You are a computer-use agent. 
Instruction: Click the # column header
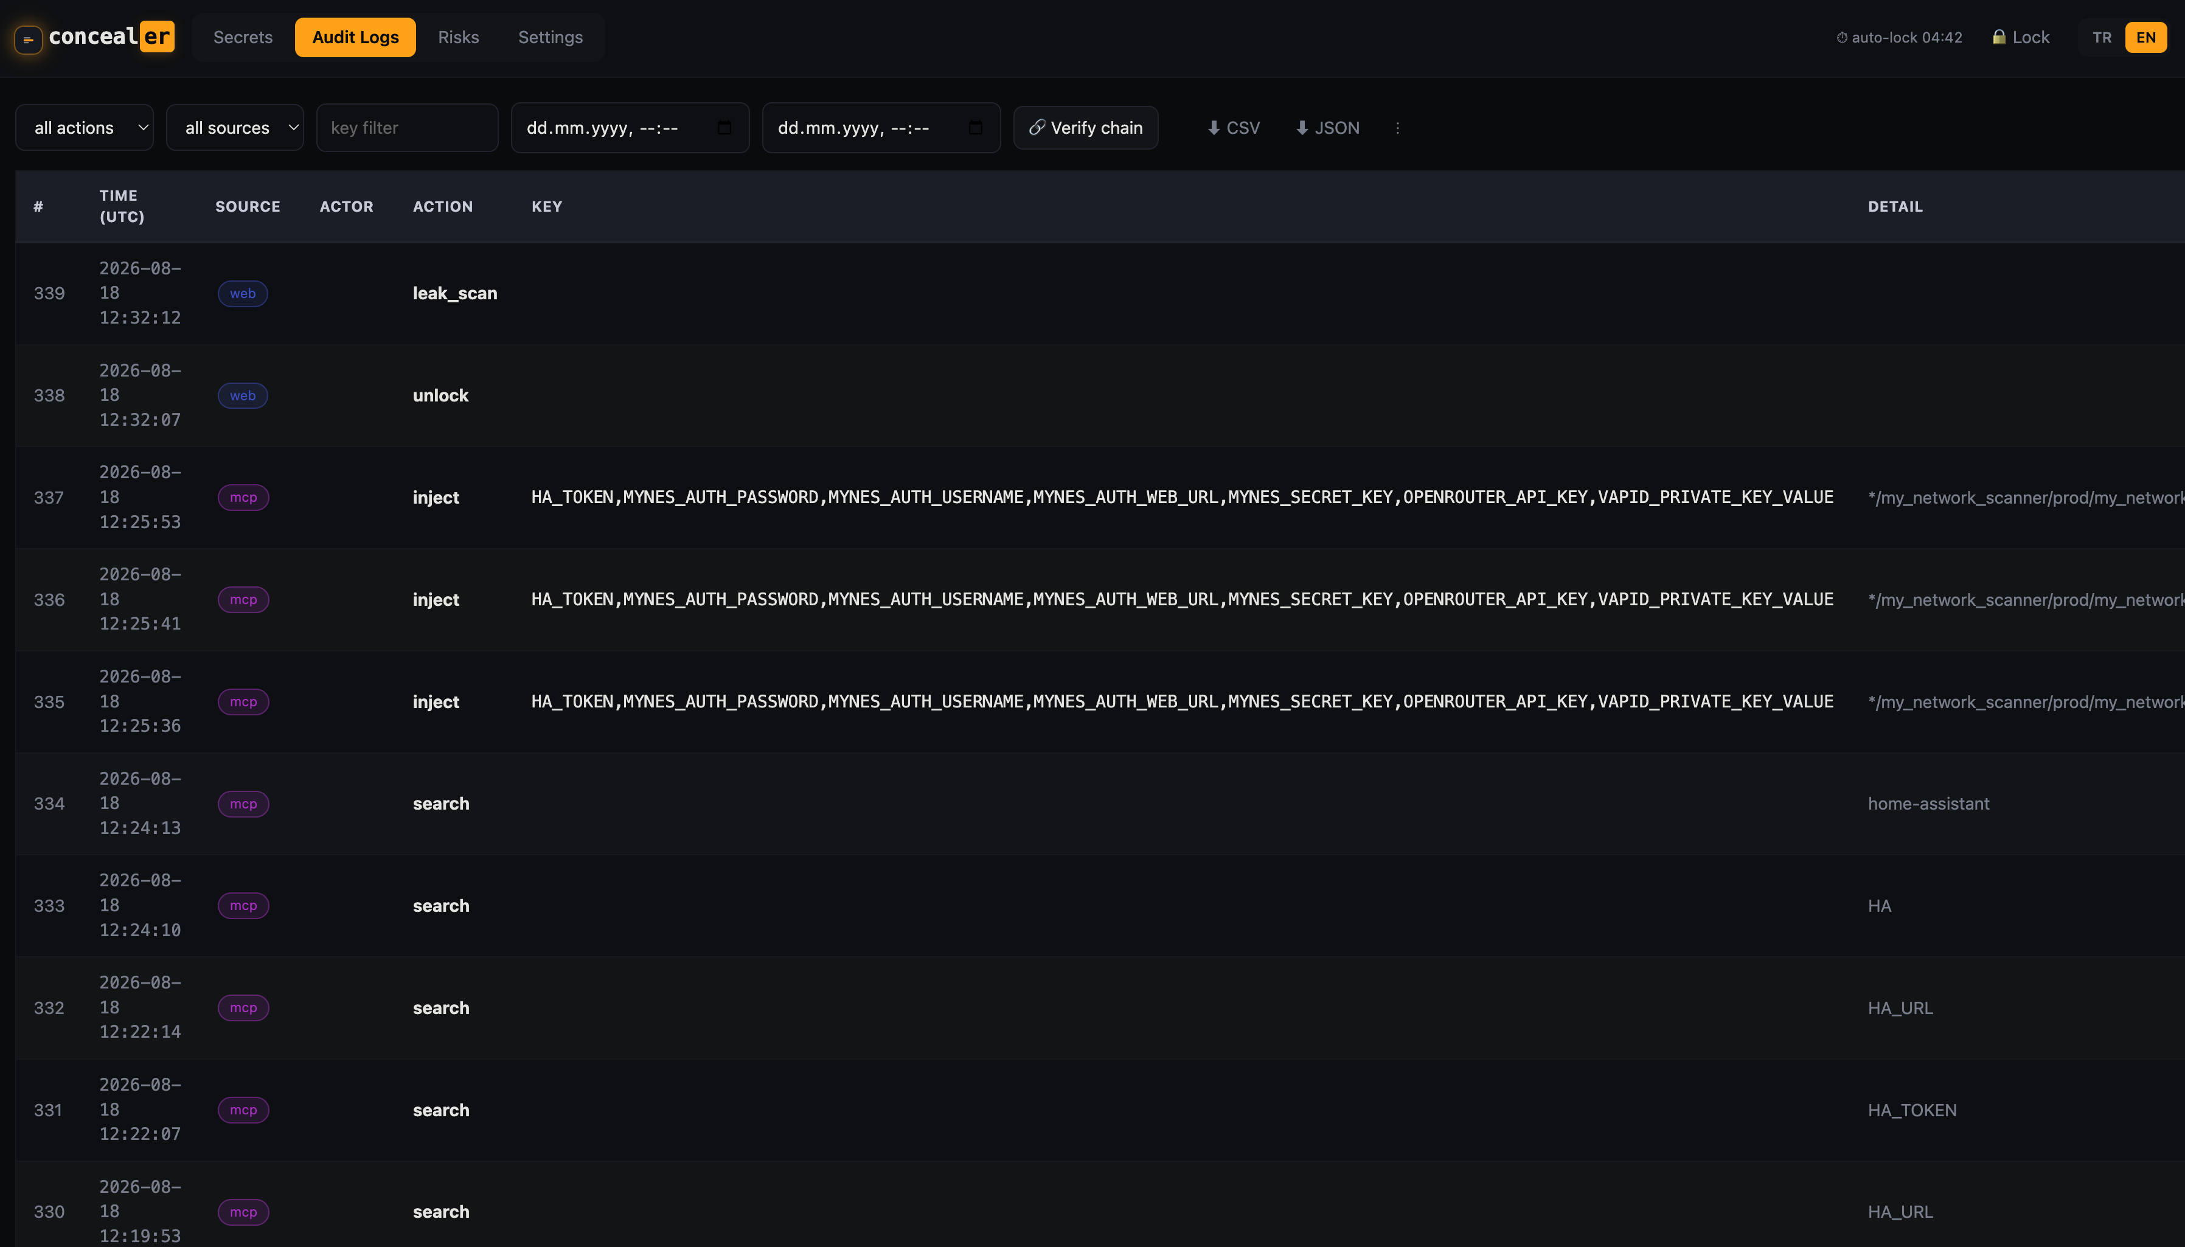(x=38, y=206)
